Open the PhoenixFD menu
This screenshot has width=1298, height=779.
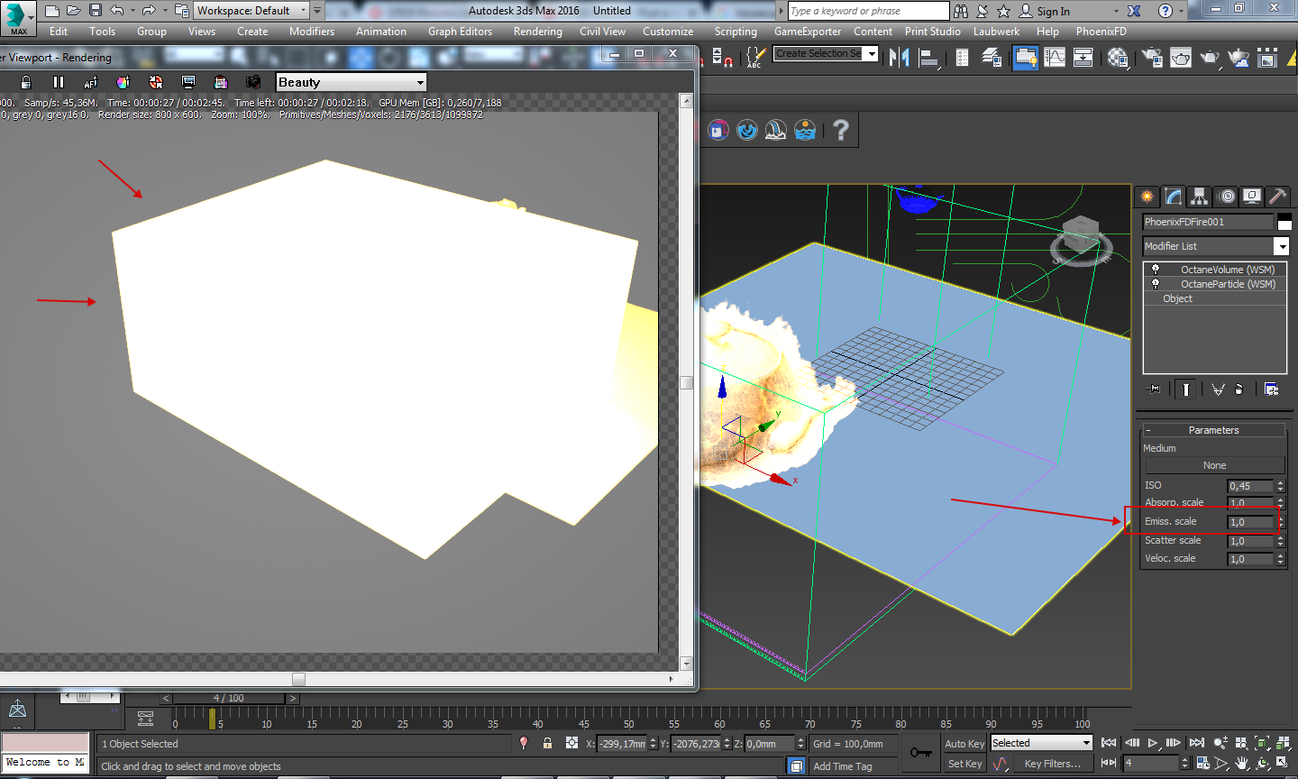1101,32
